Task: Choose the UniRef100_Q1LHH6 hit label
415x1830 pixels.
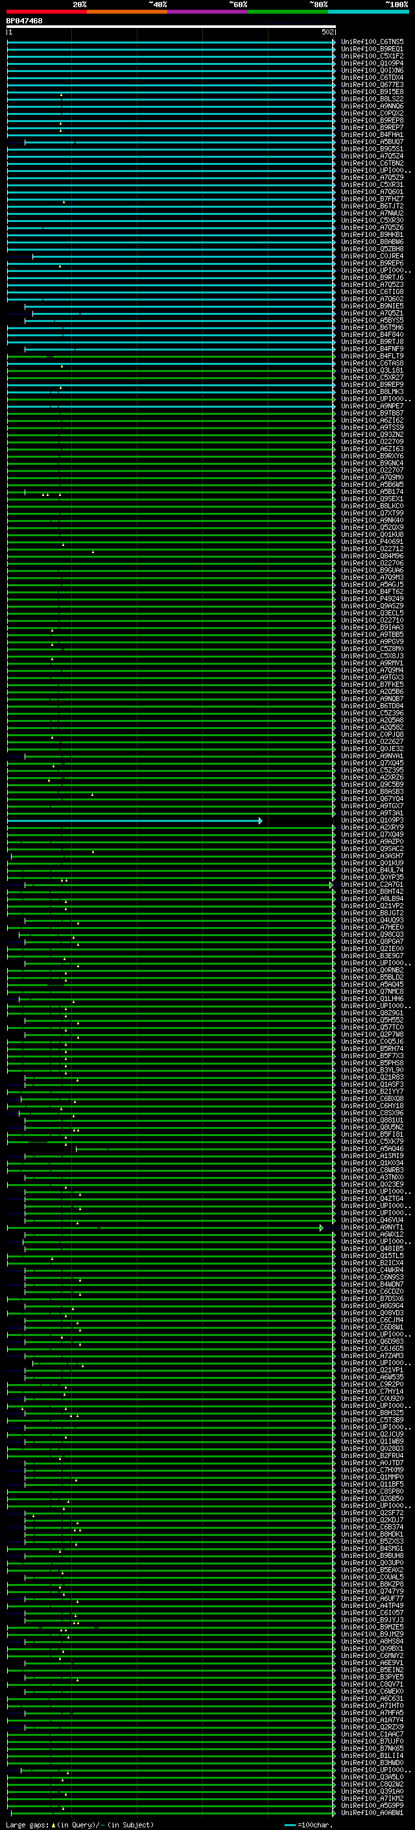Action: point(372,999)
